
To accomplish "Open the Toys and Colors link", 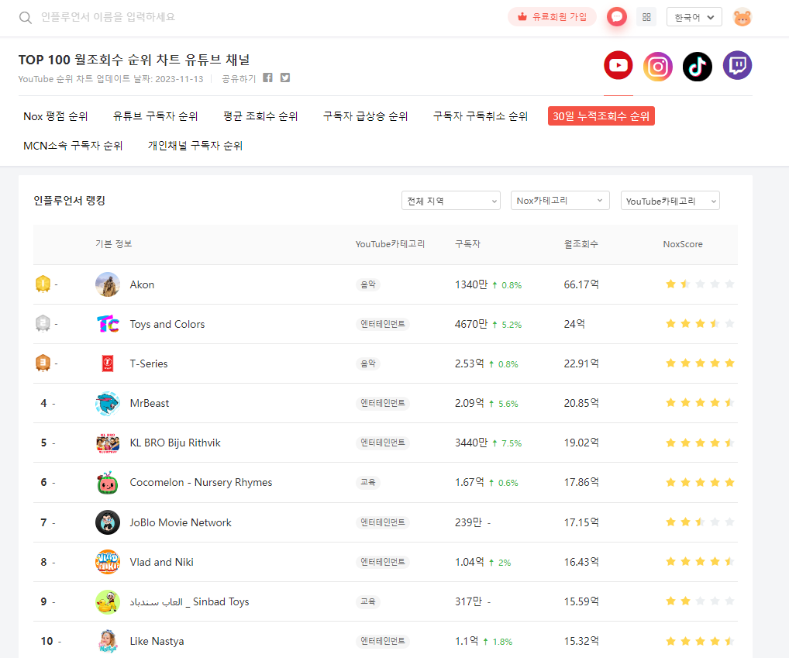I will pyautogui.click(x=167, y=325).
